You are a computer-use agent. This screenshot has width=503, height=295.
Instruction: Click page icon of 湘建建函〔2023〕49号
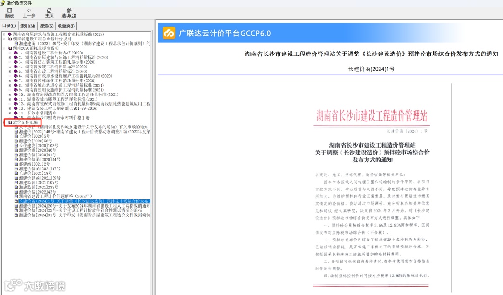click(x=16, y=44)
